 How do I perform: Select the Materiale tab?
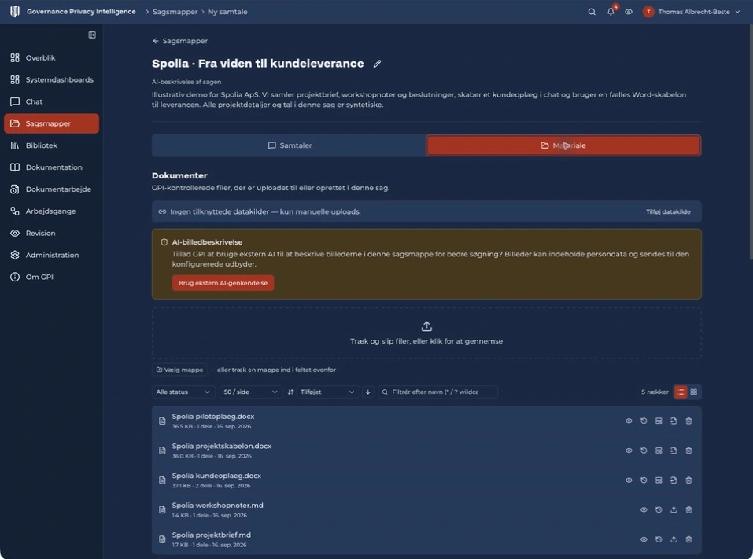[563, 145]
